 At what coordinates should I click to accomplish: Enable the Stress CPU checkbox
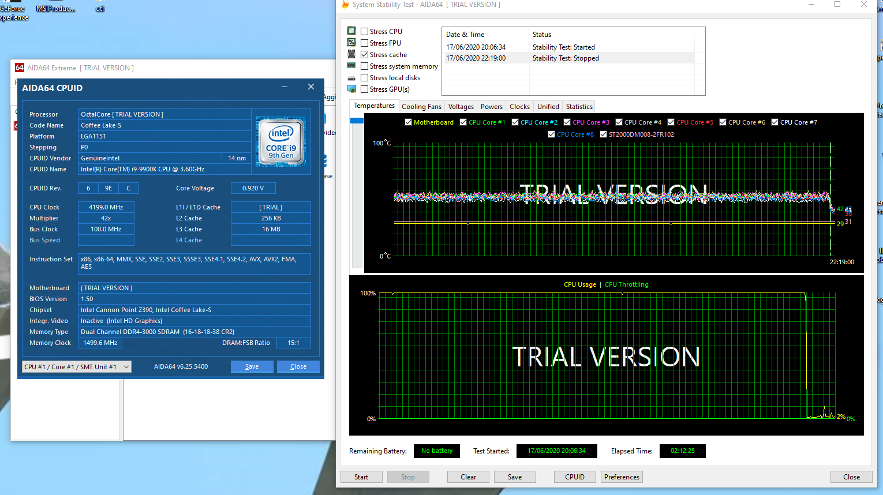coord(365,32)
